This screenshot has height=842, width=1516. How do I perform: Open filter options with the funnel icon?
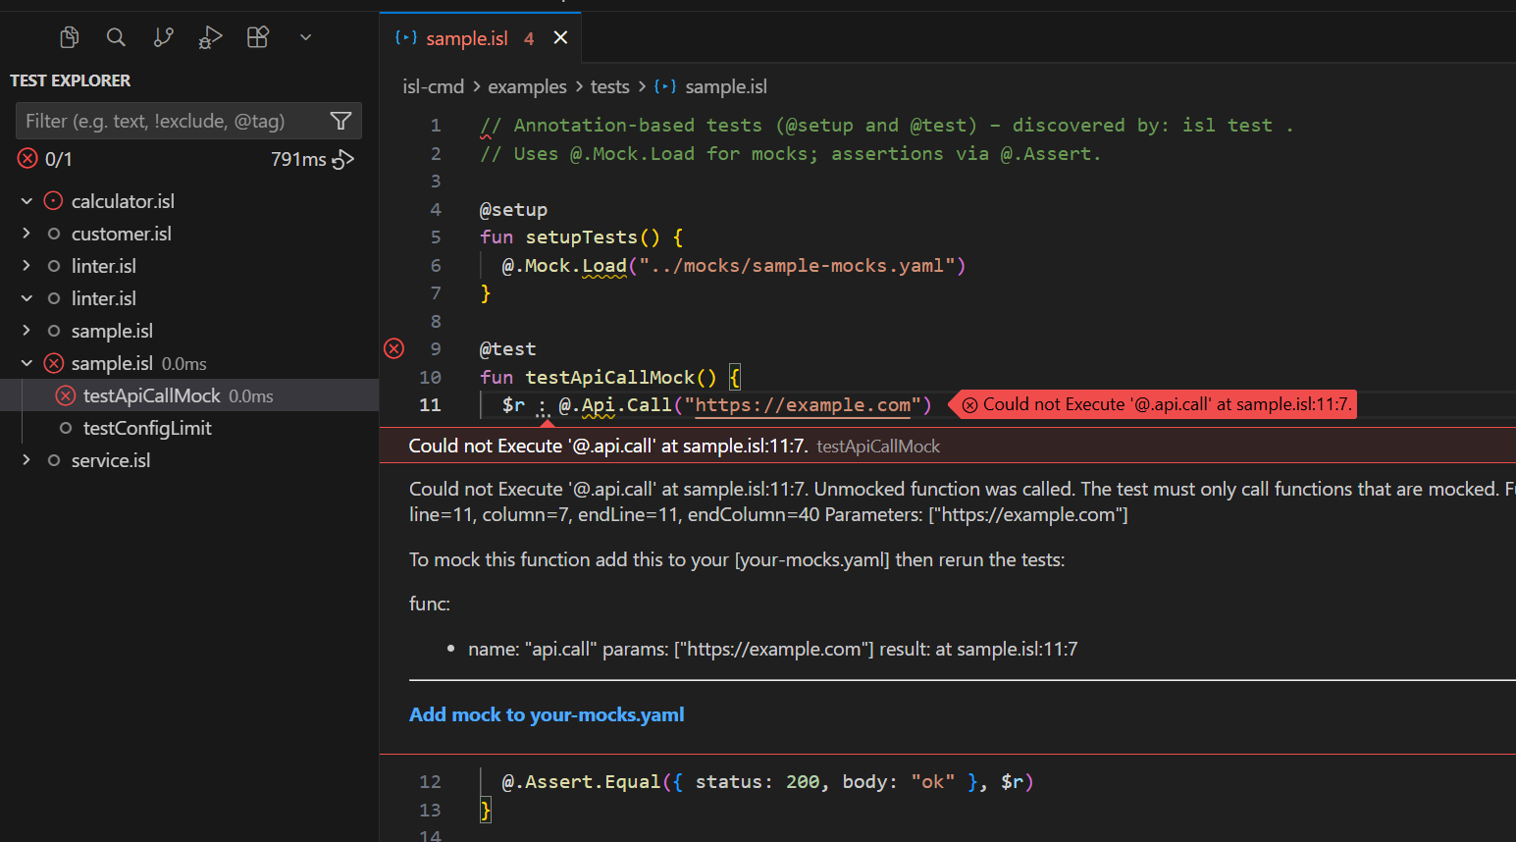340,120
